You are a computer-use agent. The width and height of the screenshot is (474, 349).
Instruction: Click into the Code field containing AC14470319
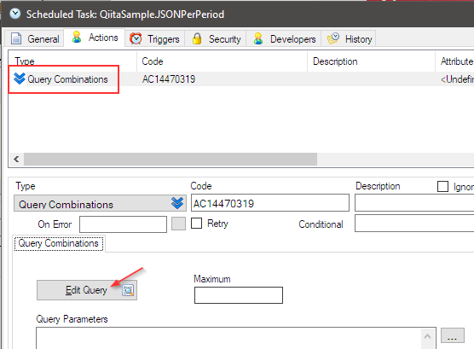(270, 203)
